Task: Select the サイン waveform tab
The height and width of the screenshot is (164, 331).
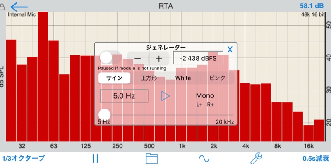Action: click(114, 78)
